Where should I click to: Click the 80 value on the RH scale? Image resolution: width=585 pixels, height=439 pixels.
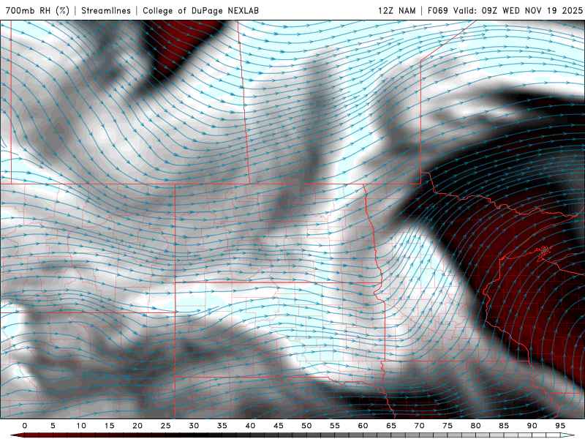475,426
